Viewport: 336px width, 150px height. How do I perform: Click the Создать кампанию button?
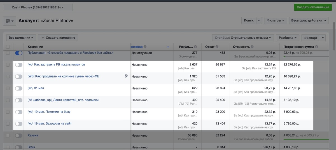(58, 37)
